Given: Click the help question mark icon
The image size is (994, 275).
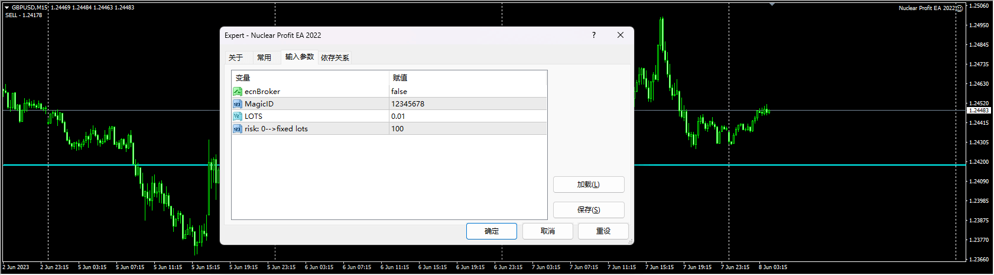Looking at the screenshot, I should (594, 35).
